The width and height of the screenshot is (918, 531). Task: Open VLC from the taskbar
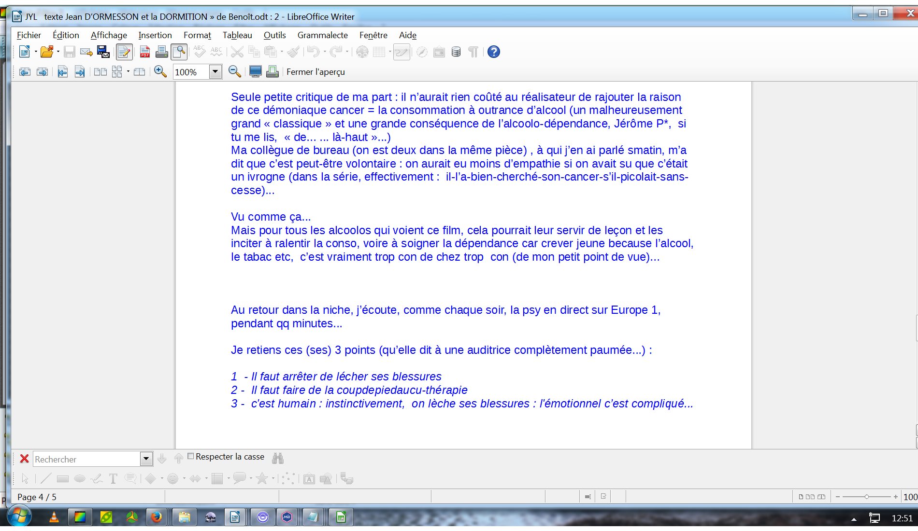pos(54,517)
